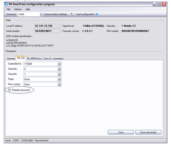
Task: Open the Data bits dropdown
Action: [59, 69]
